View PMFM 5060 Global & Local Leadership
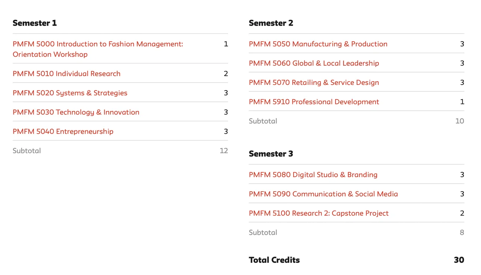This screenshot has height=275, width=481. pos(314,63)
